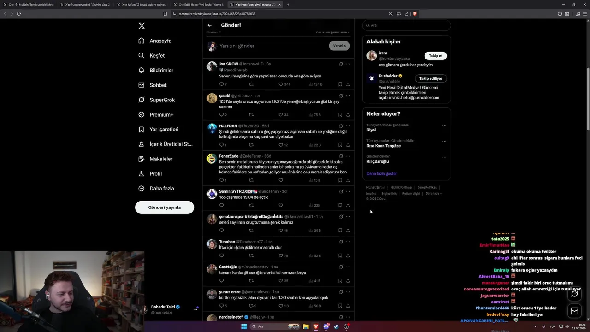Viewport: 590px width, 332px height.
Task: Reply to yunus emre's comment
Action: 221,306
